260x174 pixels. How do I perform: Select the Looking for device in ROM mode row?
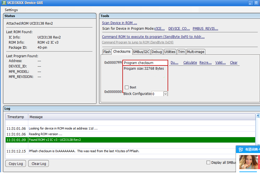130,129
